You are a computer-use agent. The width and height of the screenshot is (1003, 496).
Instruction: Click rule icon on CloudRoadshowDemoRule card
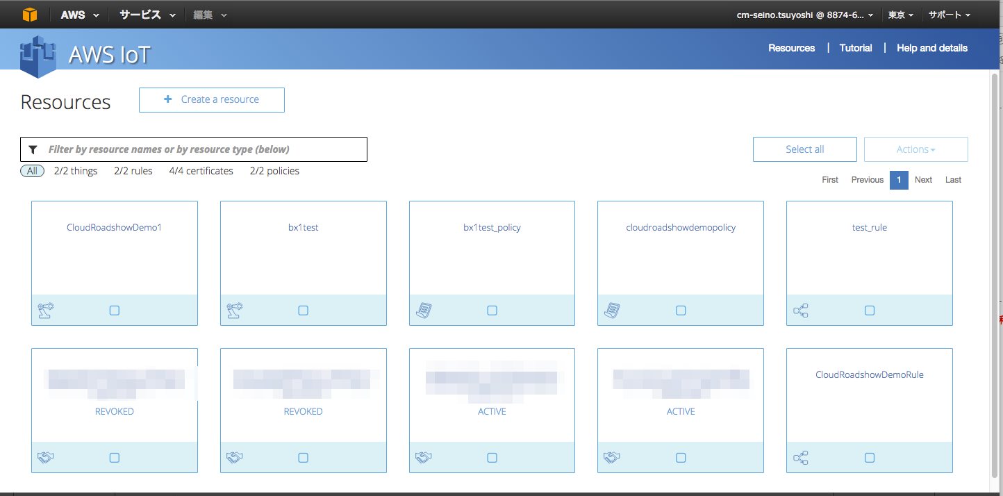[x=801, y=458]
